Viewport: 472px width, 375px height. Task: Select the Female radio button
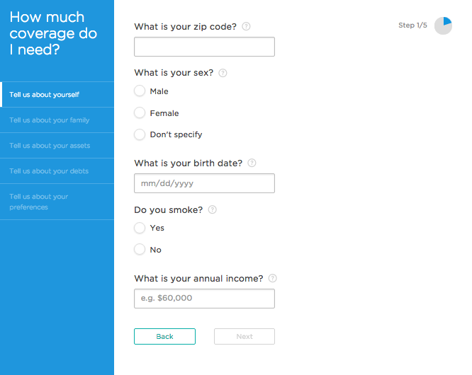tap(140, 113)
